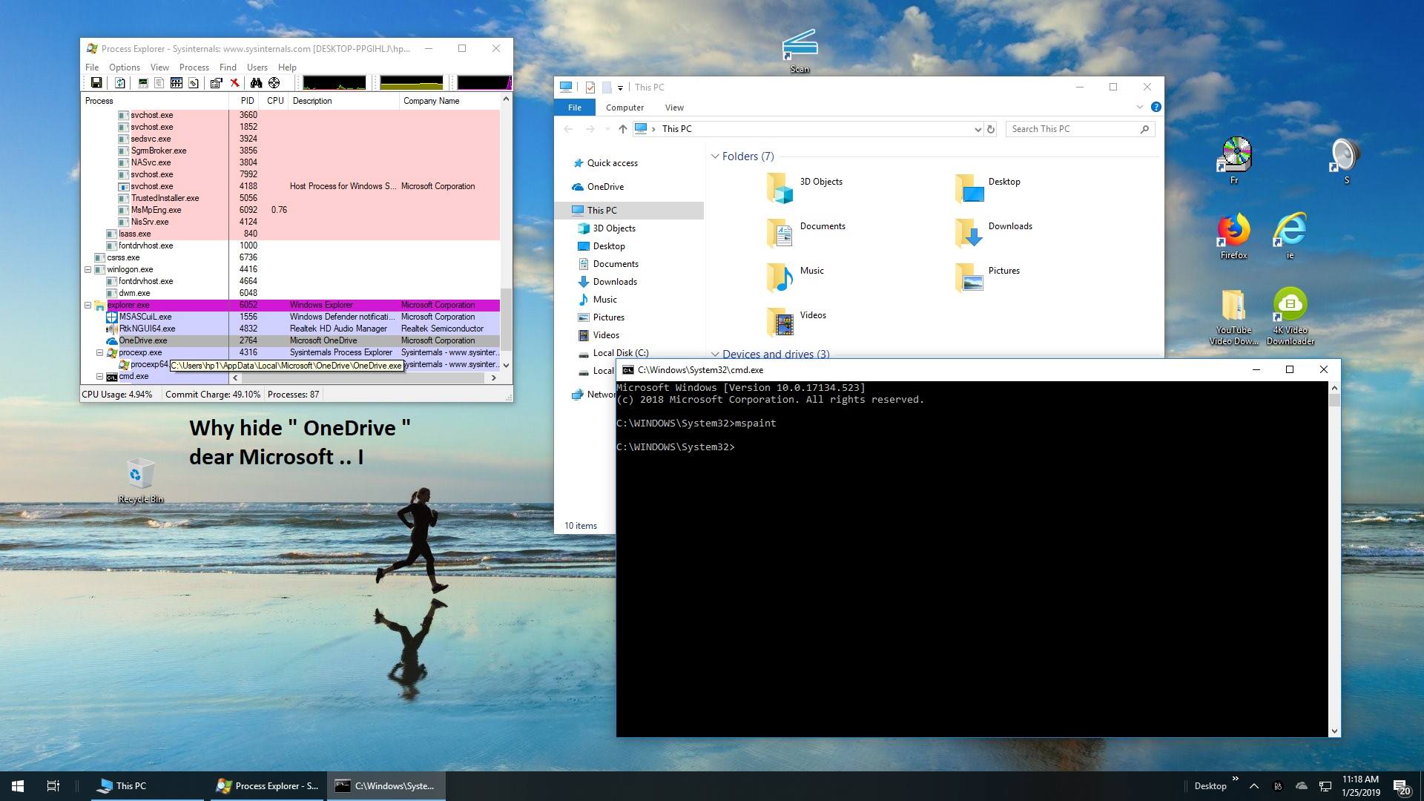This screenshot has height=801, width=1424.
Task: Click the Windows Start button
Action: tap(18, 786)
